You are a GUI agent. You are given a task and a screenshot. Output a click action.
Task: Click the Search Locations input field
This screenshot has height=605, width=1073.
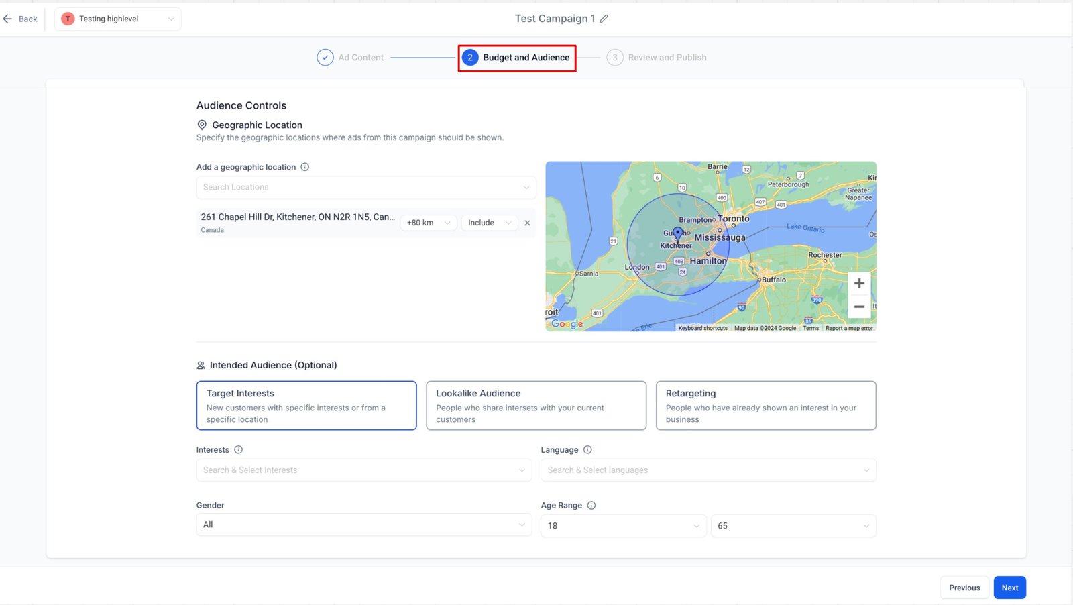[x=365, y=187]
